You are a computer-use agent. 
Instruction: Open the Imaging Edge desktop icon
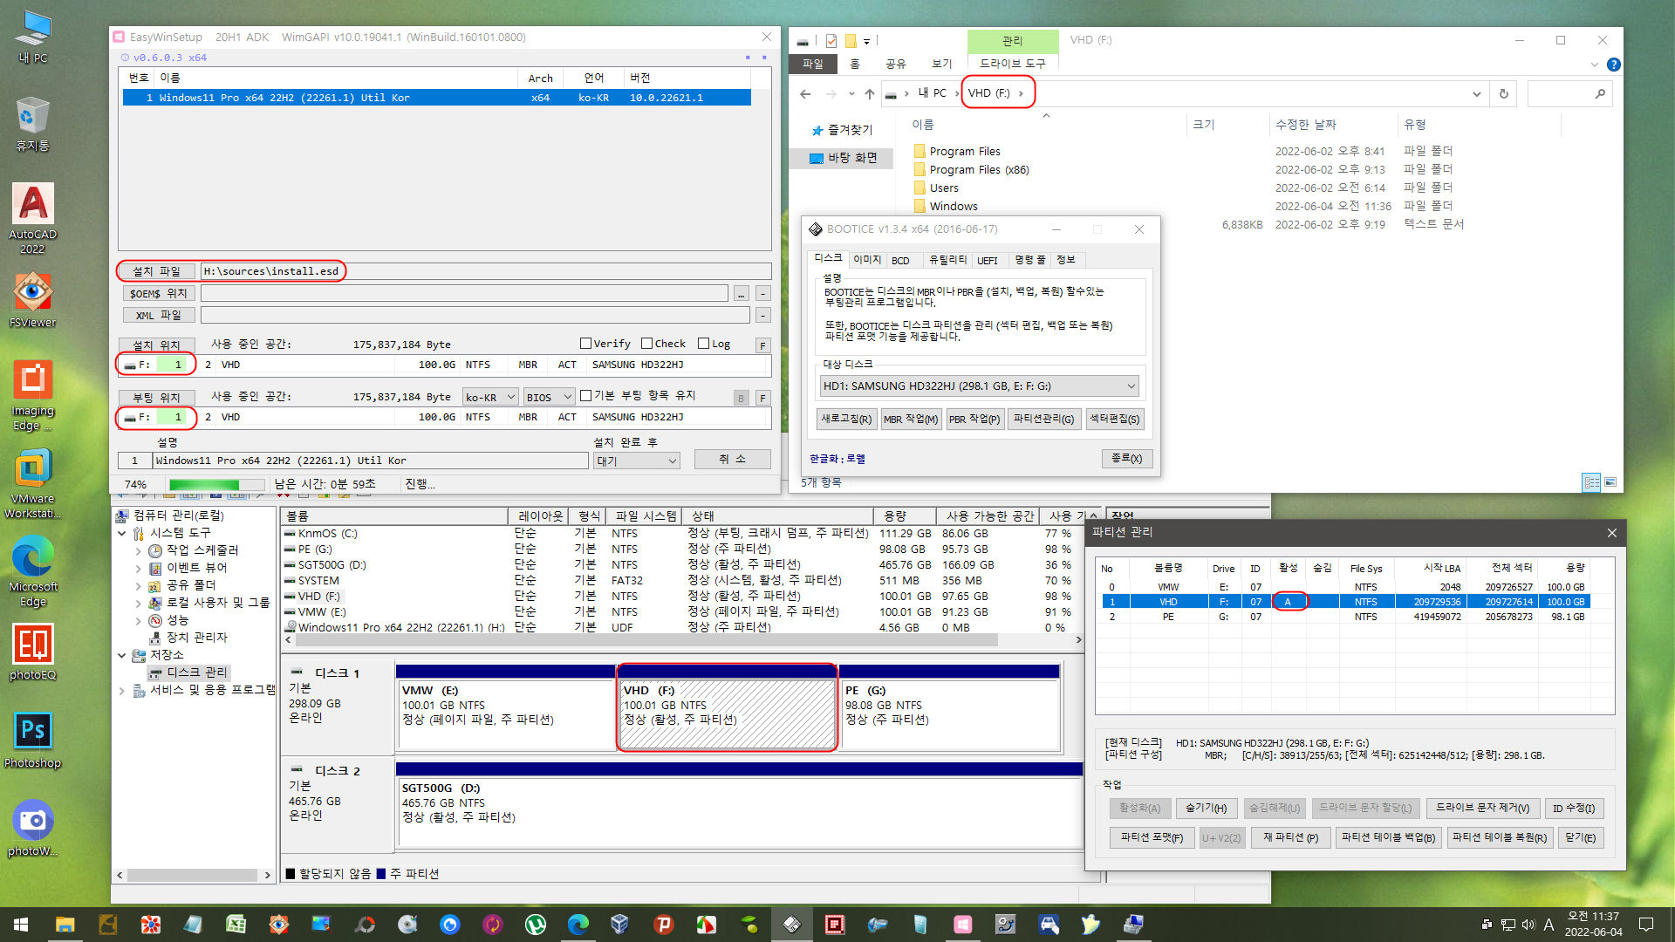coord(32,394)
